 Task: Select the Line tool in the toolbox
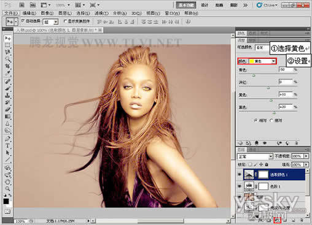[7, 159]
